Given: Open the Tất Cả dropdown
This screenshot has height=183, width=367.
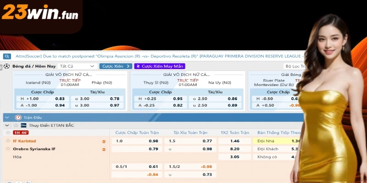Looking at the screenshot, I should (x=77, y=66).
